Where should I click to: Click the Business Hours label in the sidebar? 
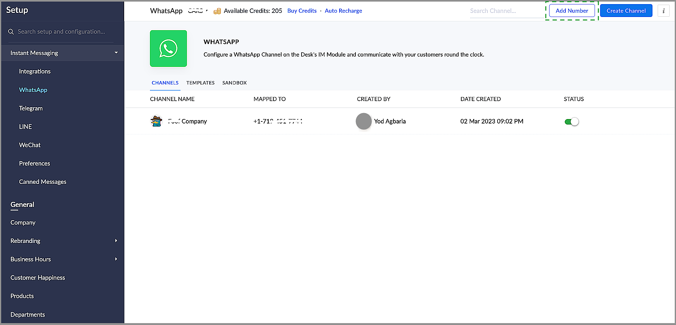pos(31,259)
